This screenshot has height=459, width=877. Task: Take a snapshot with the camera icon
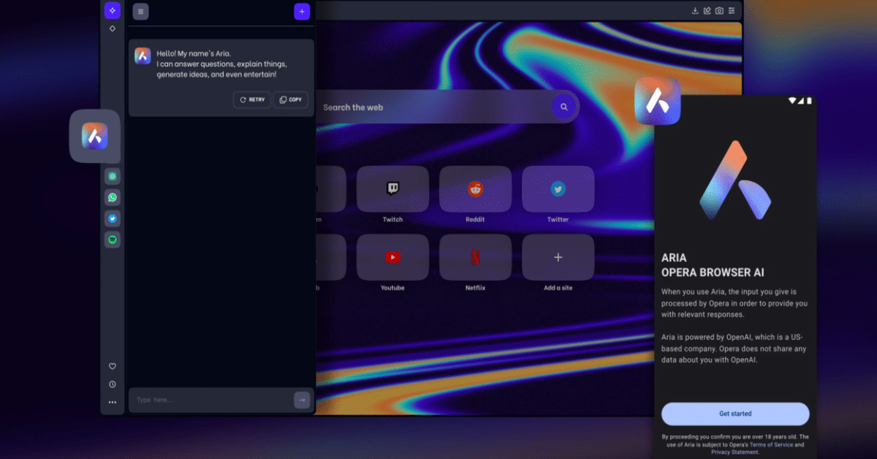click(x=719, y=10)
